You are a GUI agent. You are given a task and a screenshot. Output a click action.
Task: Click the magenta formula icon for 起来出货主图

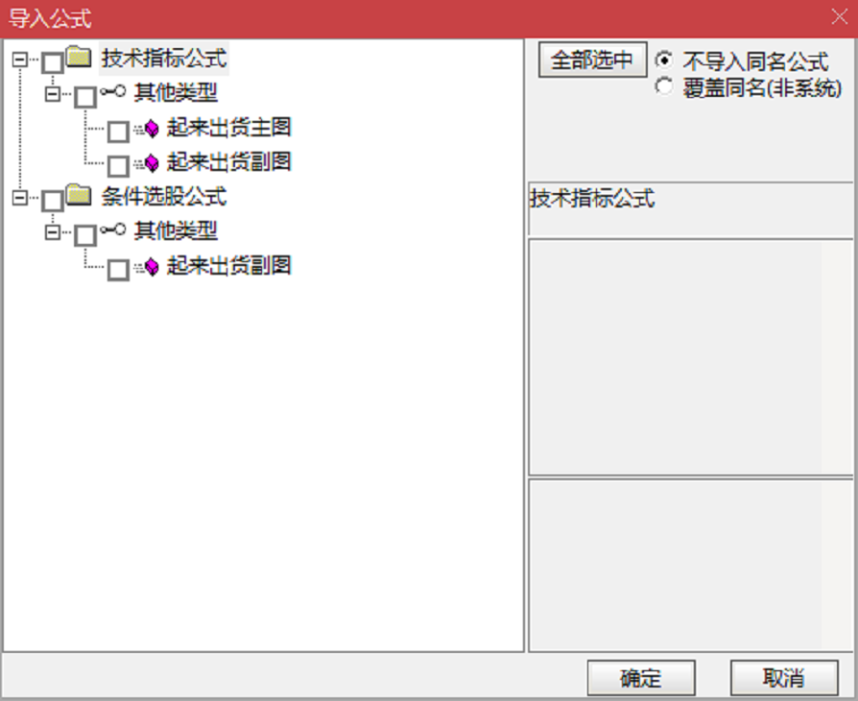[148, 130]
